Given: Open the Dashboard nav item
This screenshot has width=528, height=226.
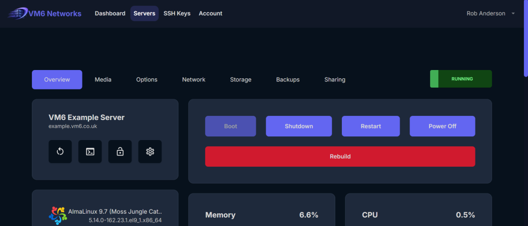Looking at the screenshot, I should click(110, 13).
